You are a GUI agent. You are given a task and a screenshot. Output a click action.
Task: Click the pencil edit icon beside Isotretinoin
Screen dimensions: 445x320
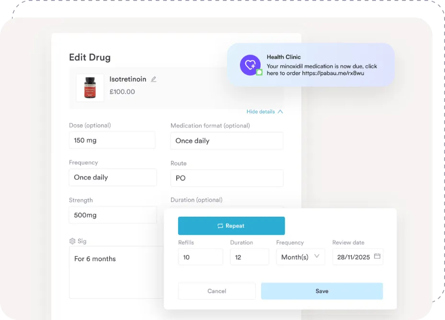[x=154, y=79]
